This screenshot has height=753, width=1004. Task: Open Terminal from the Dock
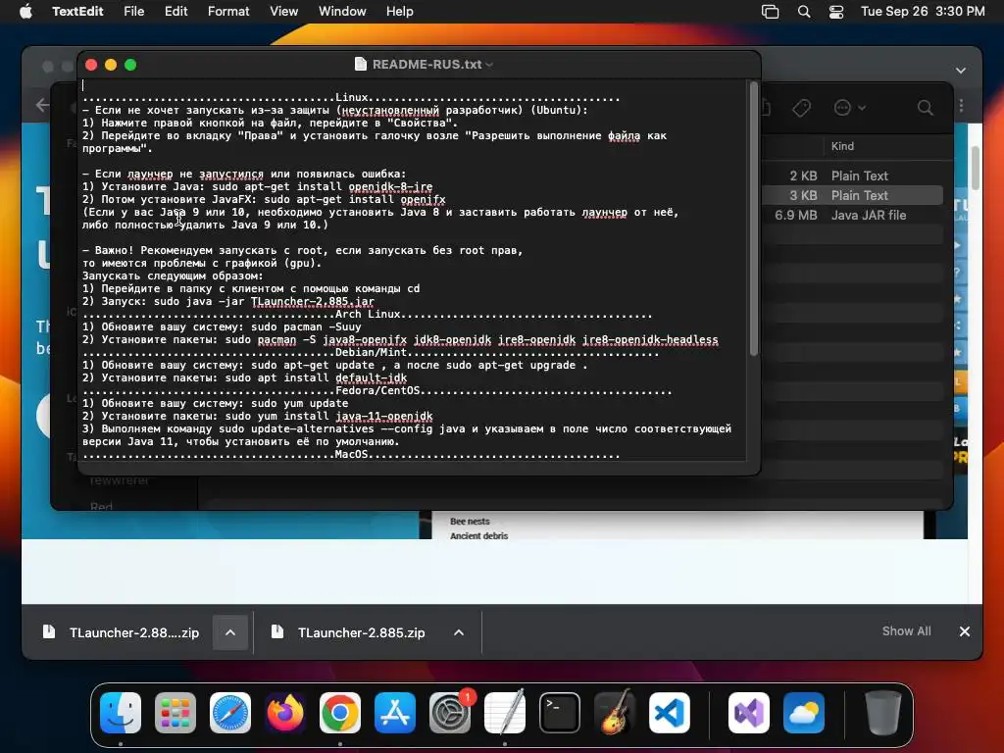(560, 713)
